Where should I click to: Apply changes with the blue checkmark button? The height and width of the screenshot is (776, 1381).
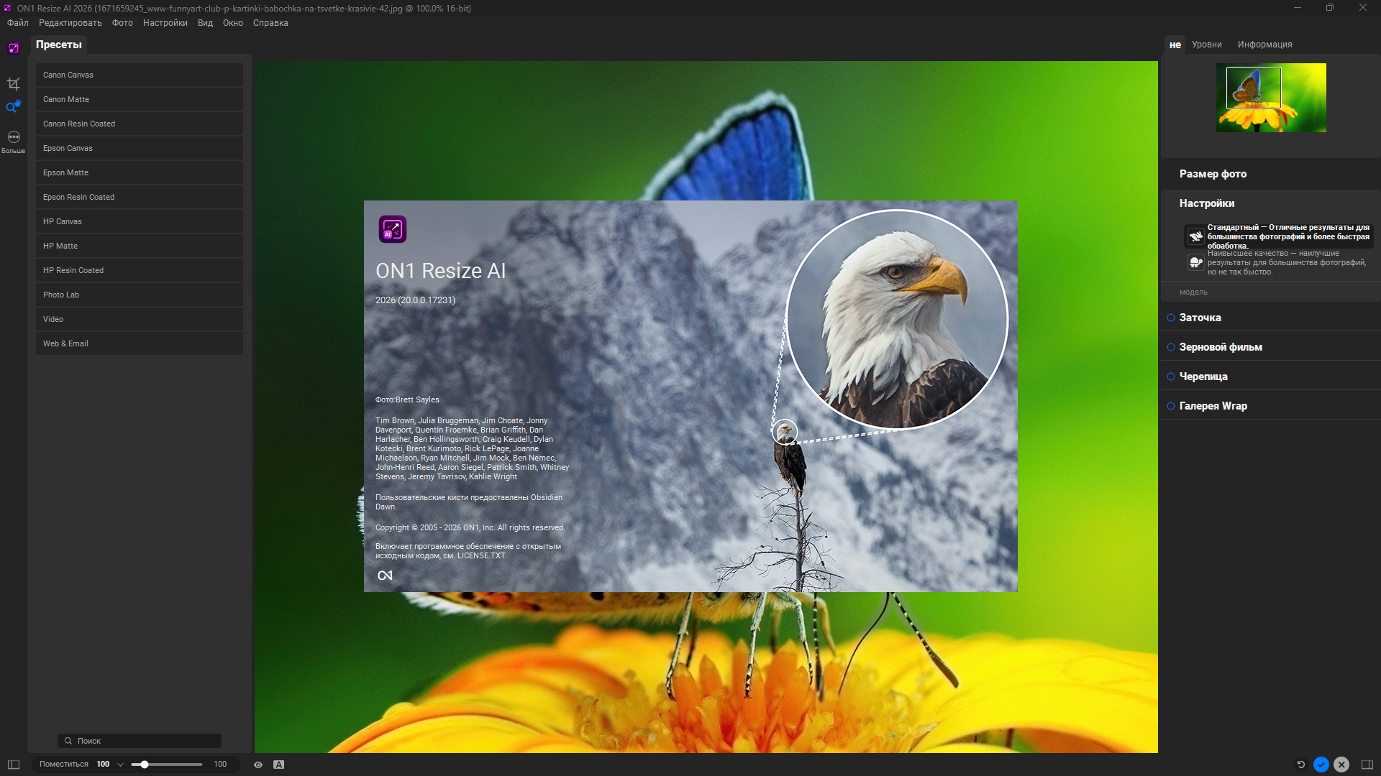coord(1321,765)
